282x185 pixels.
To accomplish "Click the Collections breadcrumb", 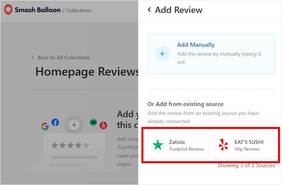I will pyautogui.click(x=79, y=10).
